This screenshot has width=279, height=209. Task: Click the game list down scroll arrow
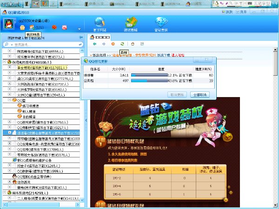coord(82,200)
